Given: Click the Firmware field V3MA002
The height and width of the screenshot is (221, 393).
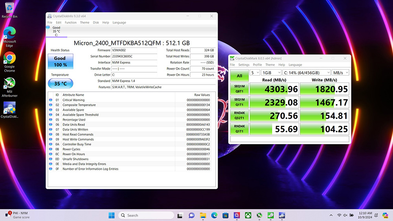Looking at the screenshot, I should pyautogui.click(x=134, y=50).
